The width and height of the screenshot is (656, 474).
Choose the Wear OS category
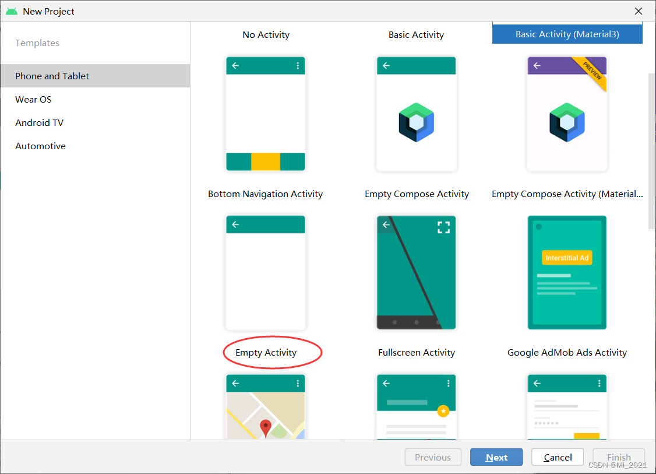coord(96,99)
